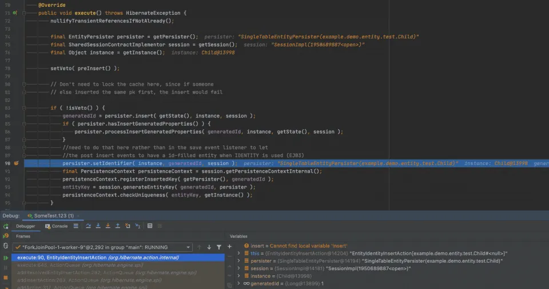Click the Frames panel header
The width and height of the screenshot is (549, 289).
coord(23,236)
